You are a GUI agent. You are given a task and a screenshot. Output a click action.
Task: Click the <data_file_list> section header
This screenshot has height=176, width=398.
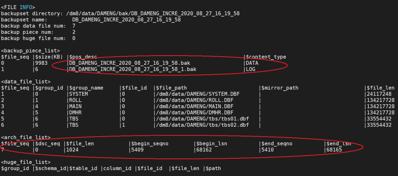26,81
